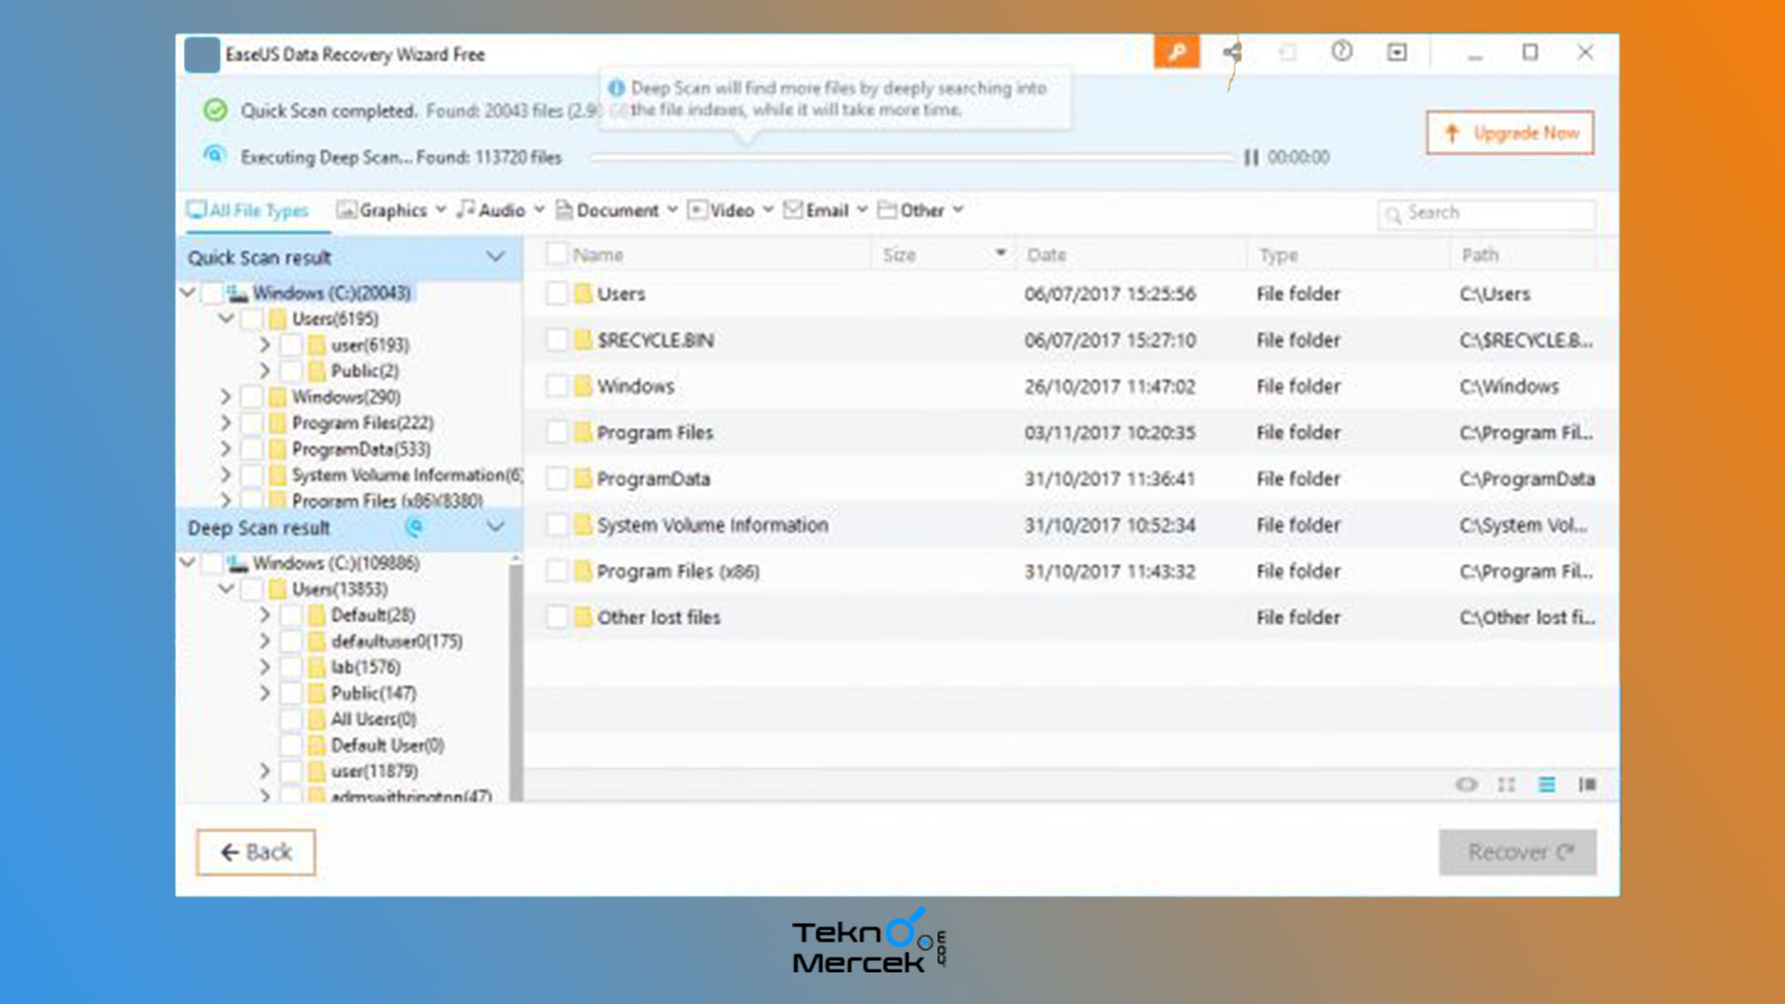Check the Users folder row checkbox
Screen dimensions: 1785x1004
tap(556, 294)
